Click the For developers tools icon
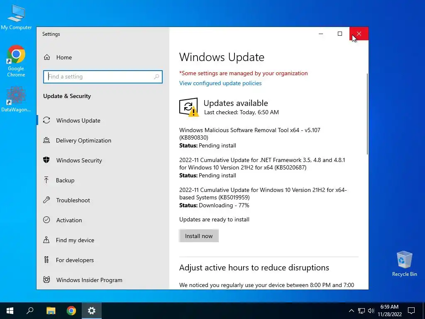425x319 pixels. (x=46, y=260)
